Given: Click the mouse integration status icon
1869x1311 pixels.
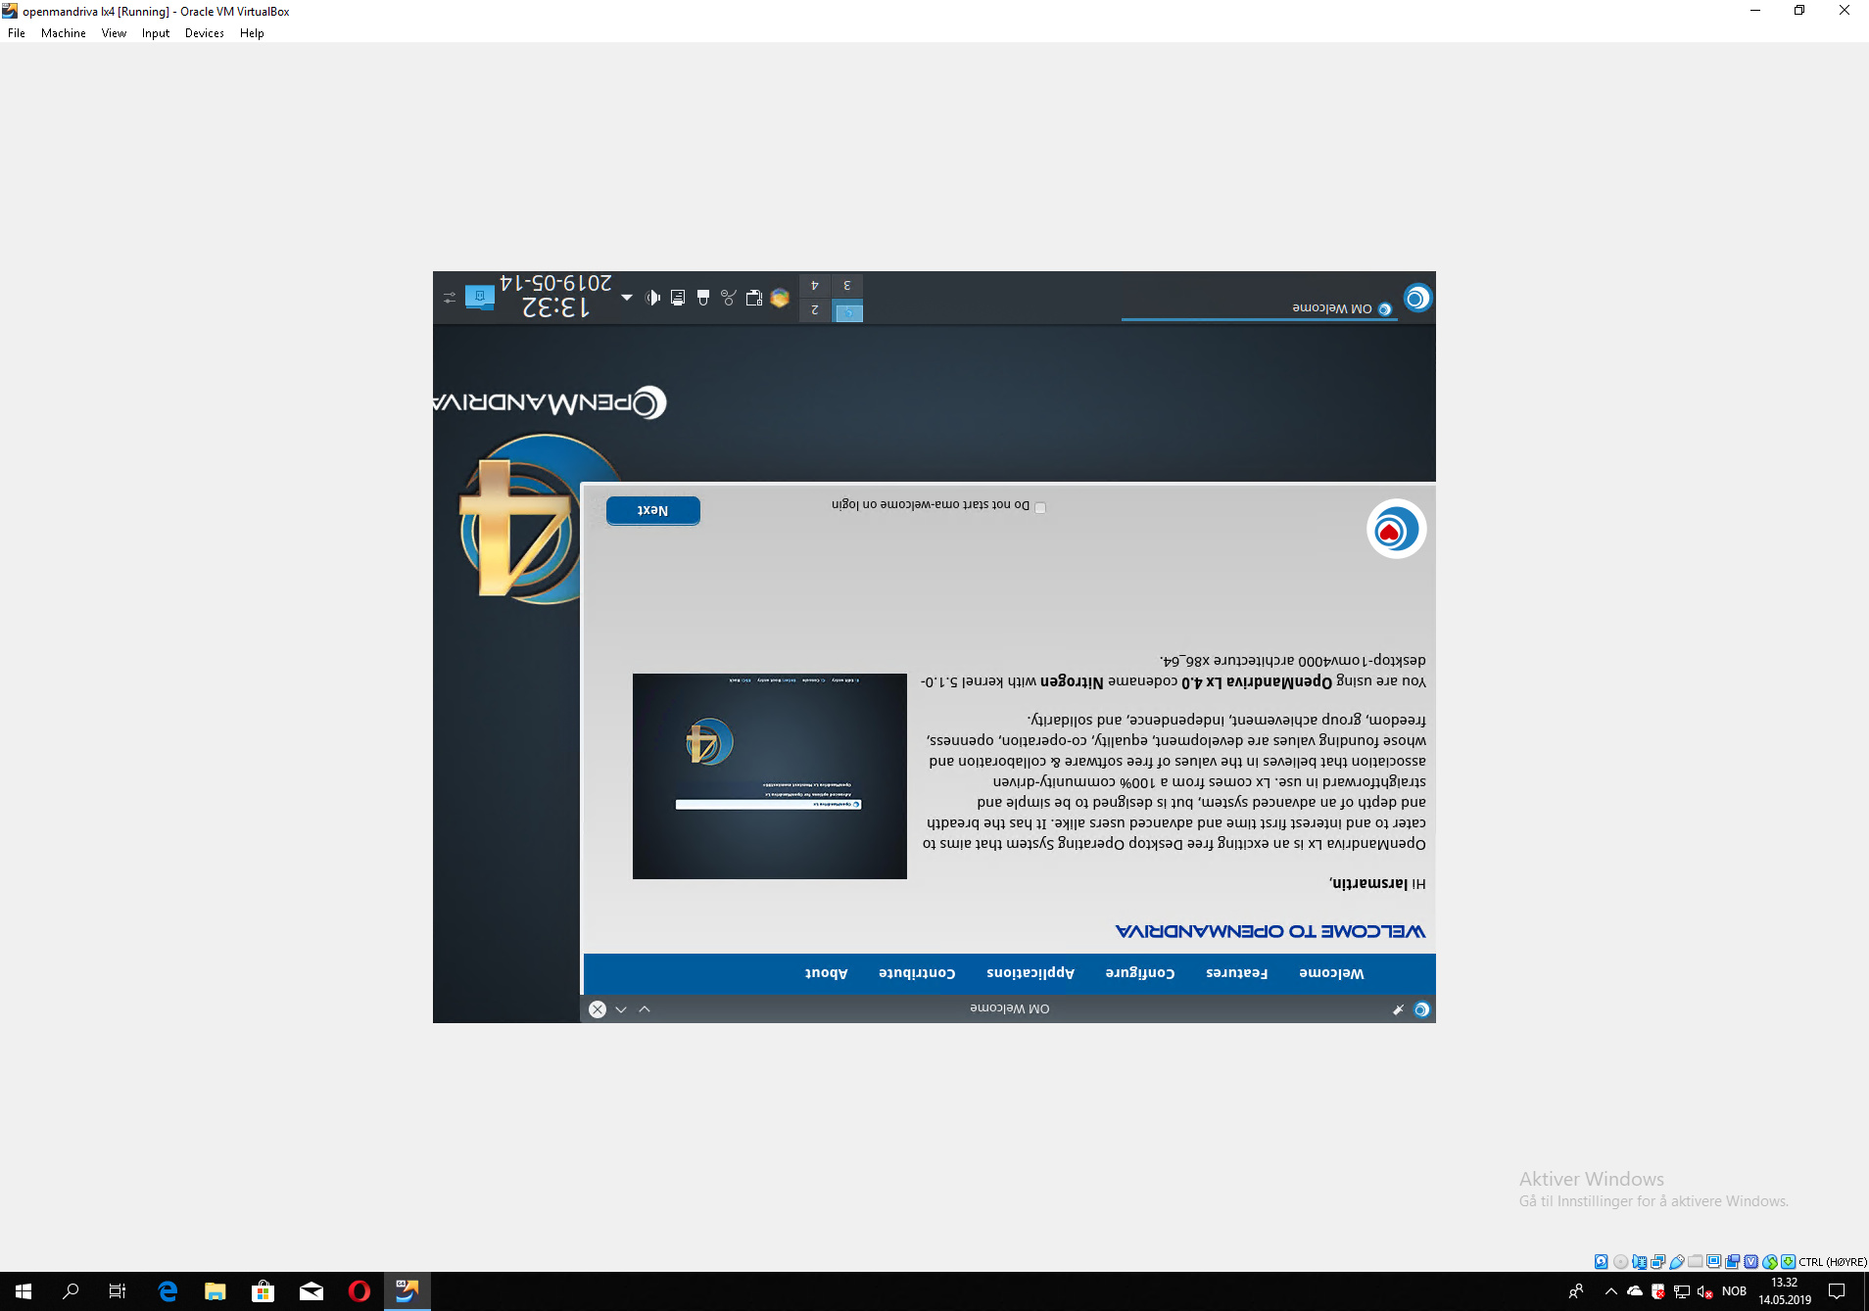Looking at the screenshot, I should click(1769, 1261).
